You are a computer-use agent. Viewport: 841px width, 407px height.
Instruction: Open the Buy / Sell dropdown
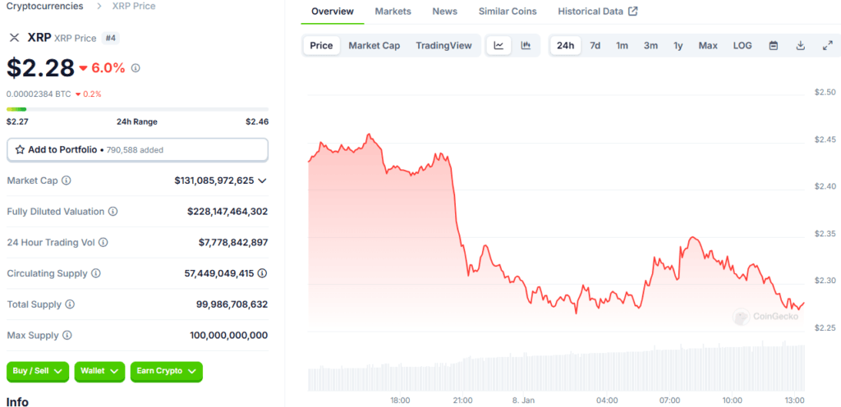tap(38, 371)
